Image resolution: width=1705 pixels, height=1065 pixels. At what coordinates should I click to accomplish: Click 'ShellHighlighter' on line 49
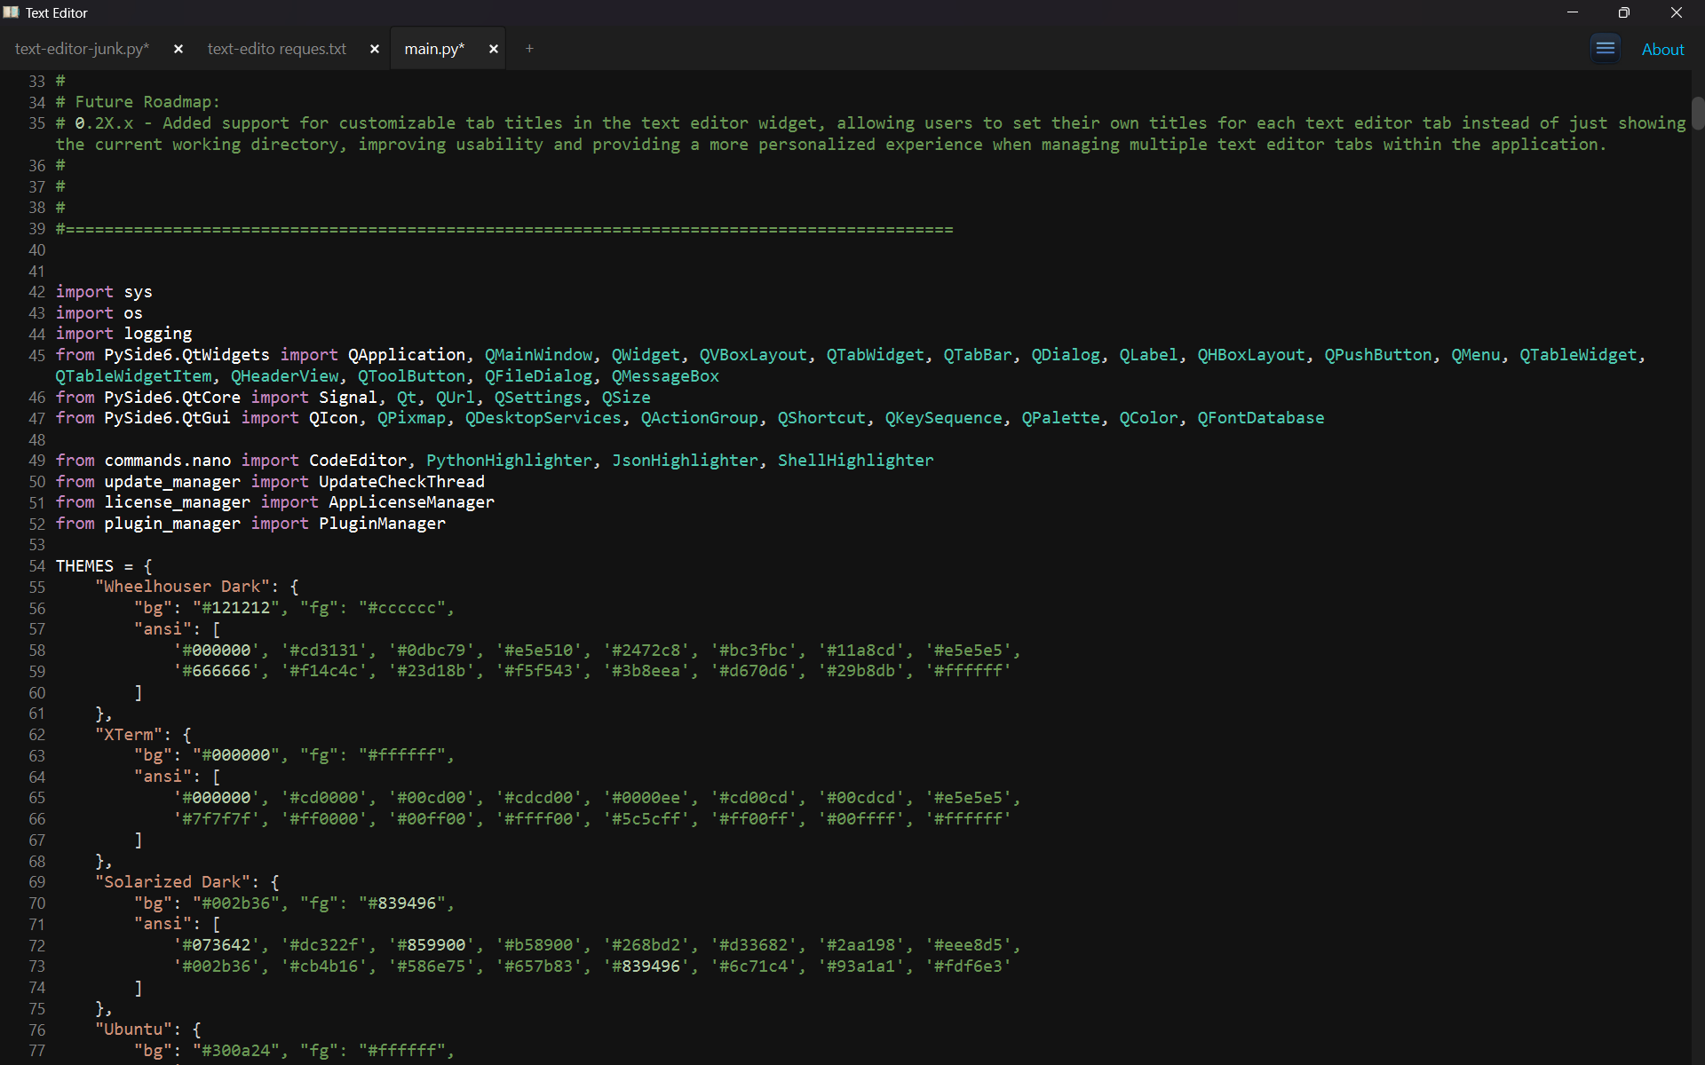(x=855, y=461)
